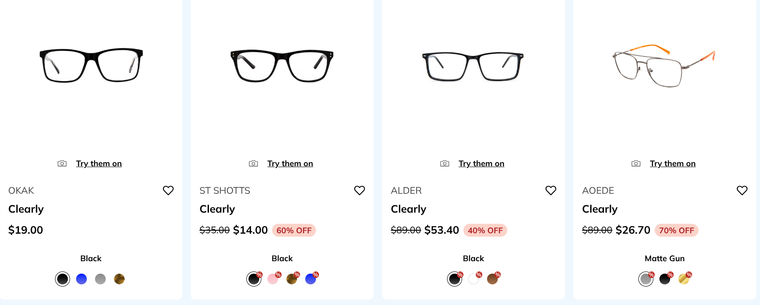This screenshot has width=760, height=305.
Task: Click the camera icon on the OKAK card
Action: pos(62,163)
